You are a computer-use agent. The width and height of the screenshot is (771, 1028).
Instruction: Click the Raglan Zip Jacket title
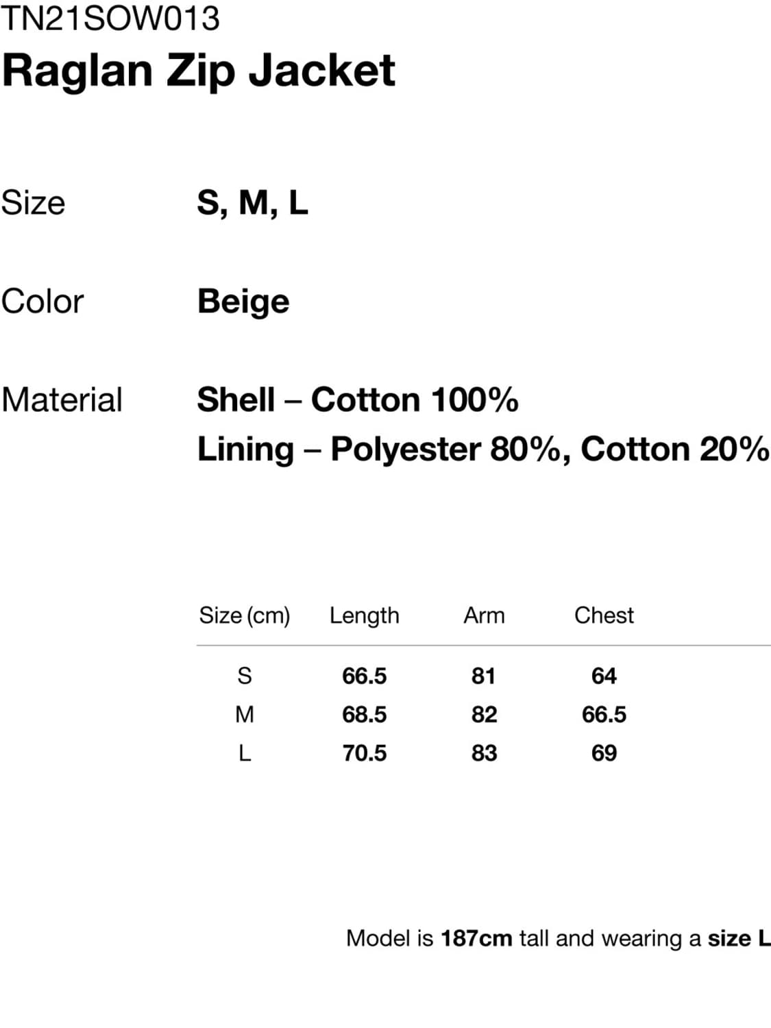pos(199,71)
